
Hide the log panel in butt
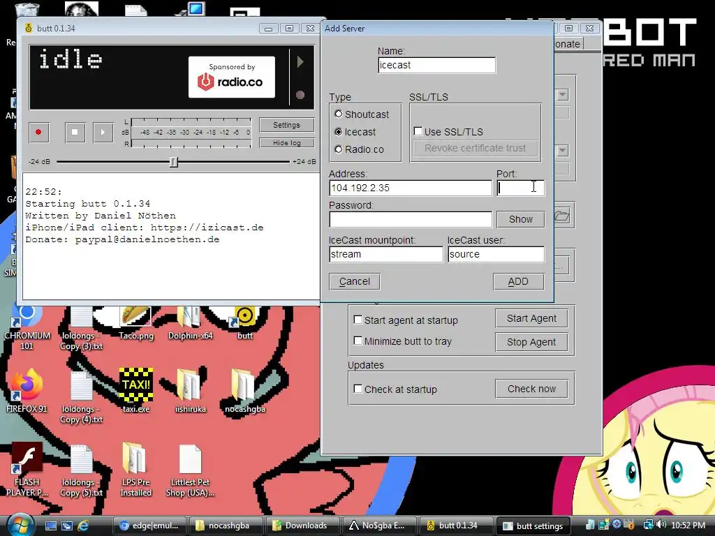[x=286, y=142]
